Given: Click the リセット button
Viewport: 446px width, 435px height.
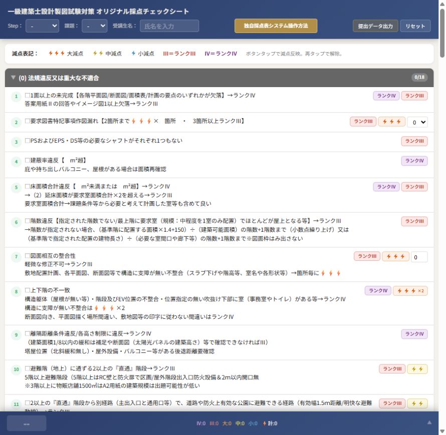Looking at the screenshot, I should click(x=415, y=26).
